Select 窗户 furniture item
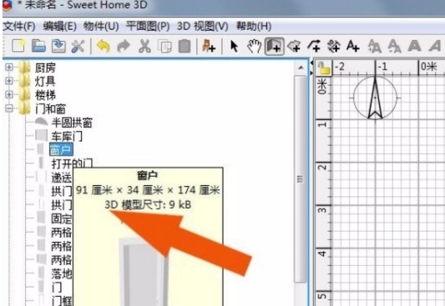The height and width of the screenshot is (306, 445). tap(61, 149)
